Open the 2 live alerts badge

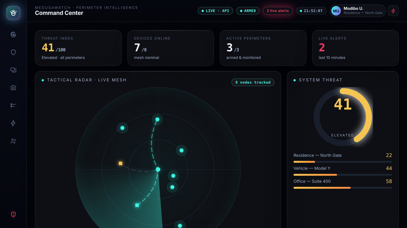278,11
